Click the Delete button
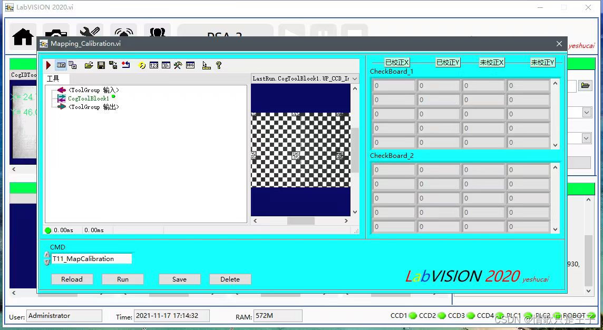 (x=230, y=279)
